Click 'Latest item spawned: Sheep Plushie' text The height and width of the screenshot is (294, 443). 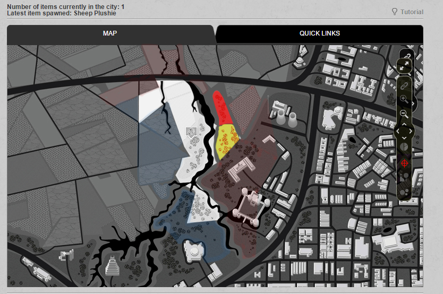(x=61, y=13)
